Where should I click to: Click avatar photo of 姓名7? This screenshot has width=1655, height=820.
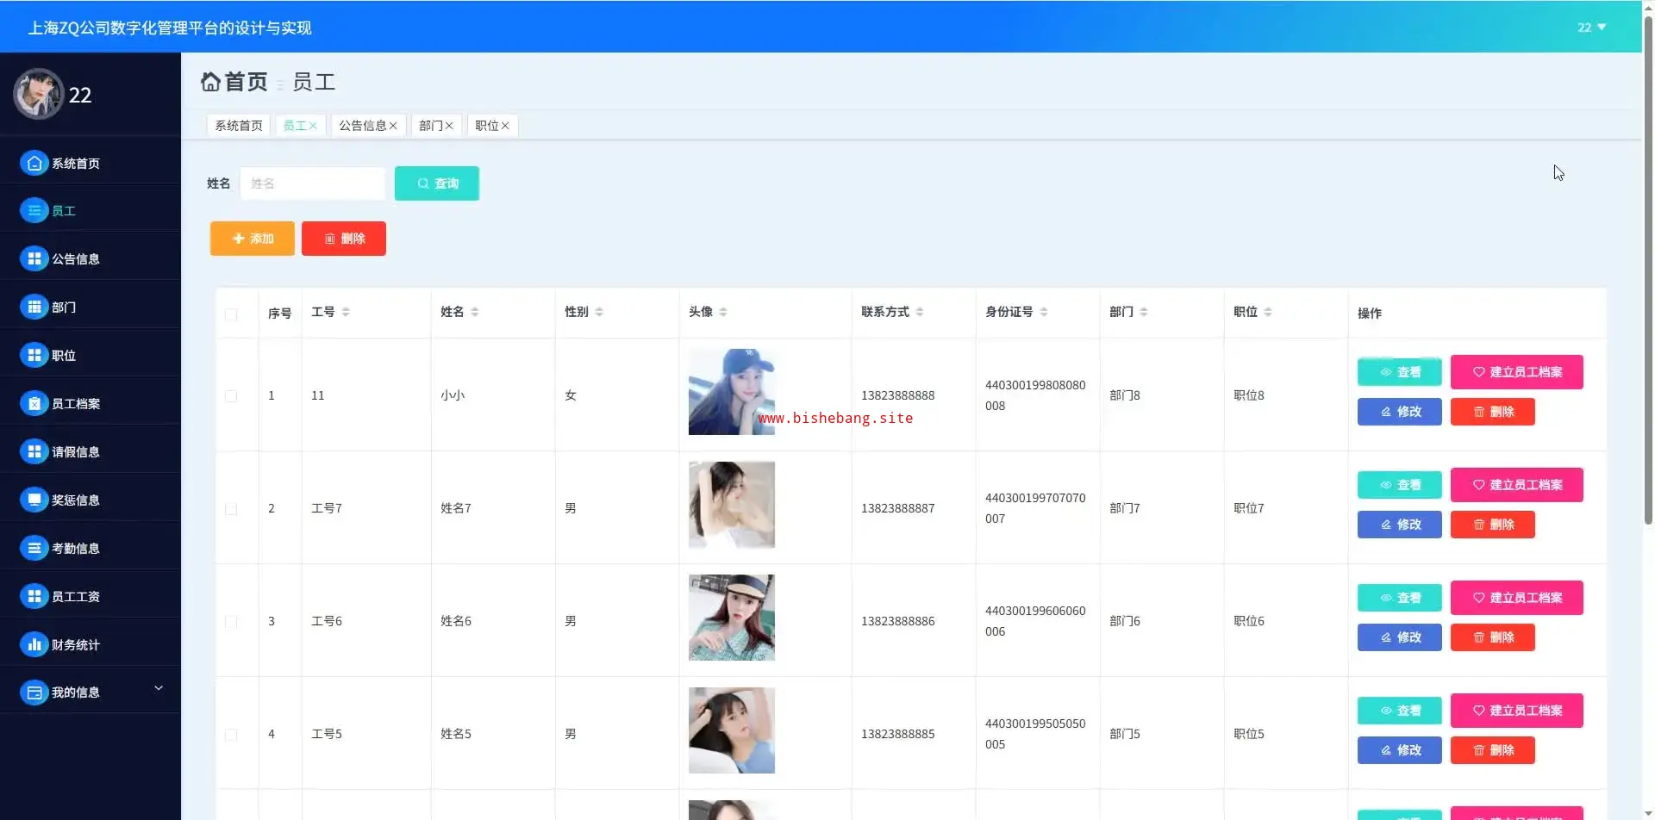tap(732, 505)
